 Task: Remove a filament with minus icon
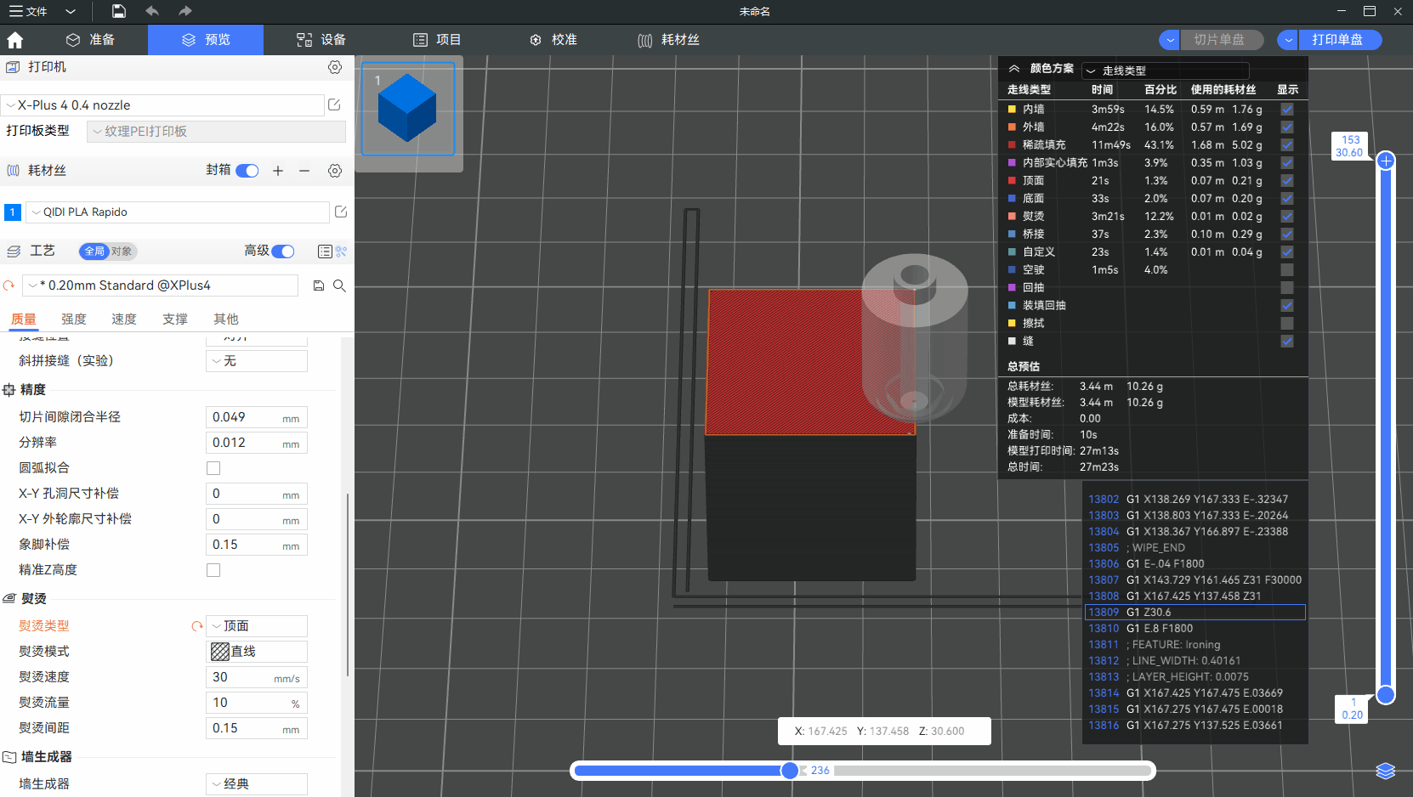[x=304, y=171]
